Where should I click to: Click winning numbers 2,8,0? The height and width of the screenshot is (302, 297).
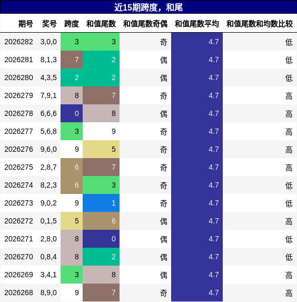48,239
